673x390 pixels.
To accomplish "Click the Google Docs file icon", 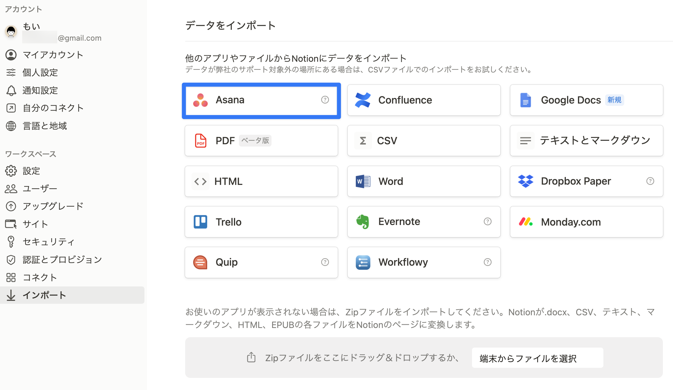I will (x=526, y=100).
